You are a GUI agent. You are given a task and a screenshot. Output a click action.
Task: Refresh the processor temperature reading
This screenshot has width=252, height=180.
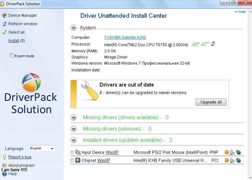(x=213, y=44)
